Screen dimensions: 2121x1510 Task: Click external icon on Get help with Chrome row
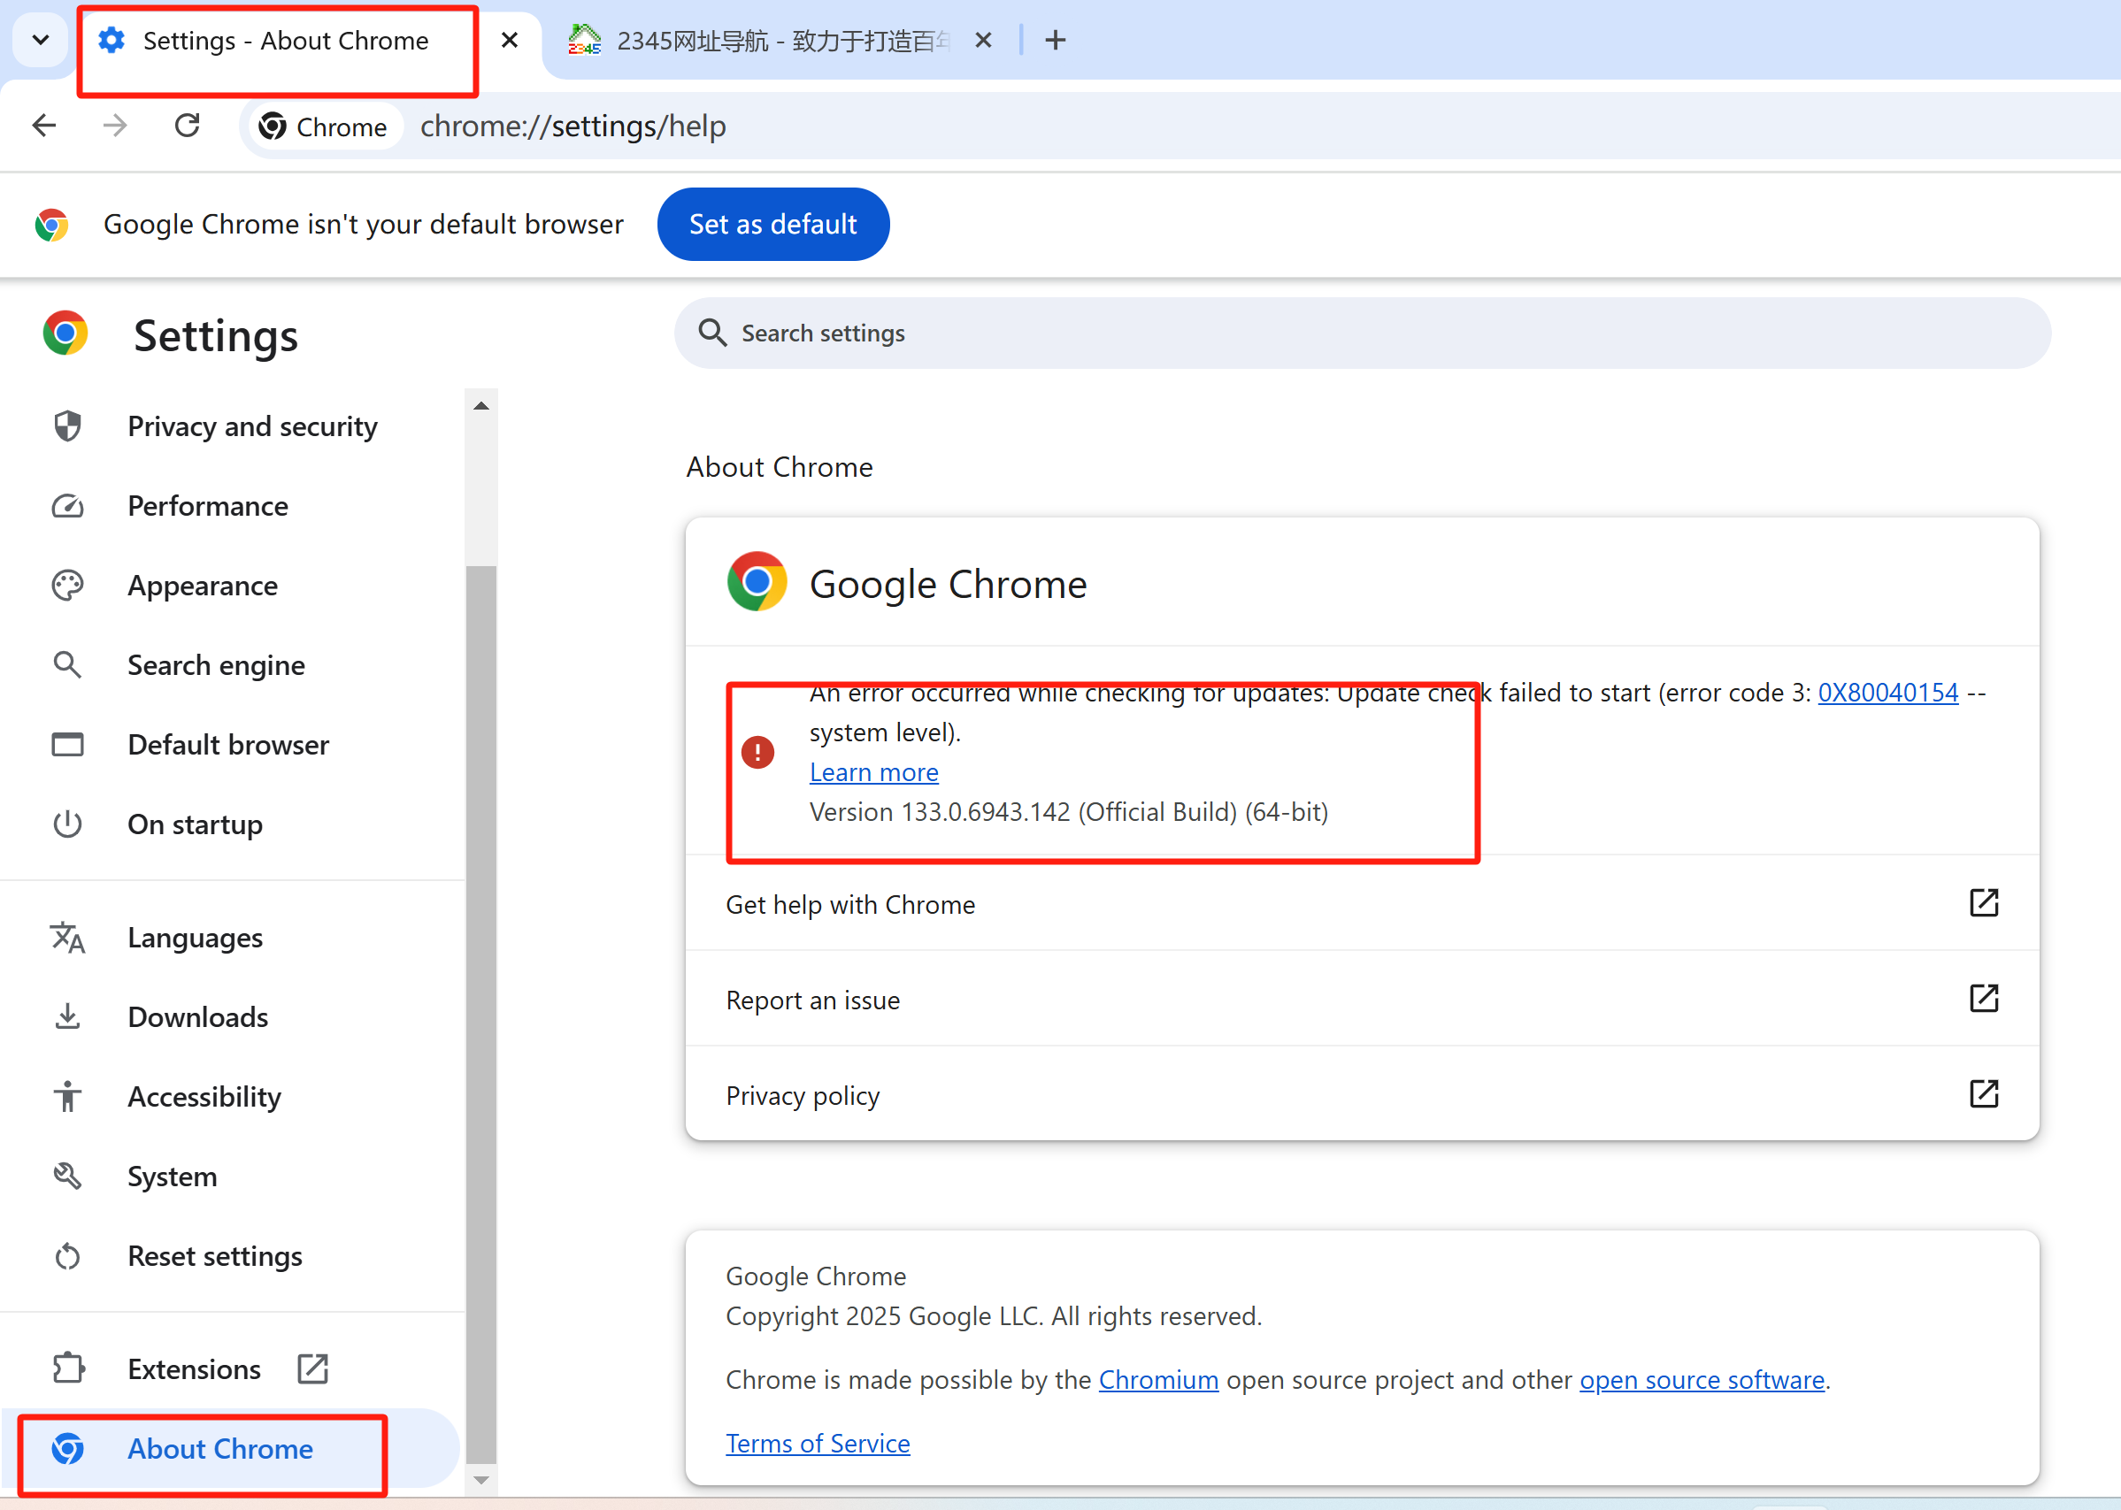point(1983,903)
